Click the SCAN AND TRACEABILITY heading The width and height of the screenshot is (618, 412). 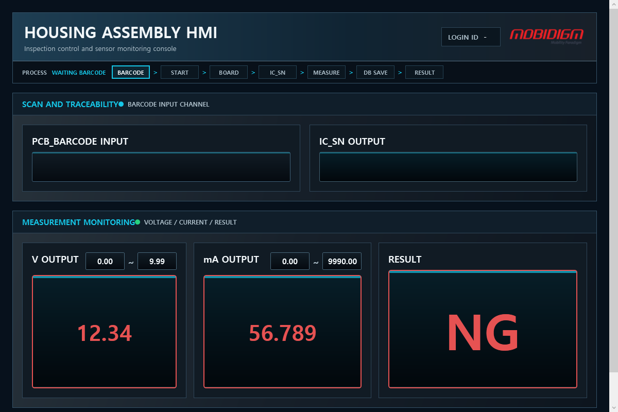[x=70, y=104]
